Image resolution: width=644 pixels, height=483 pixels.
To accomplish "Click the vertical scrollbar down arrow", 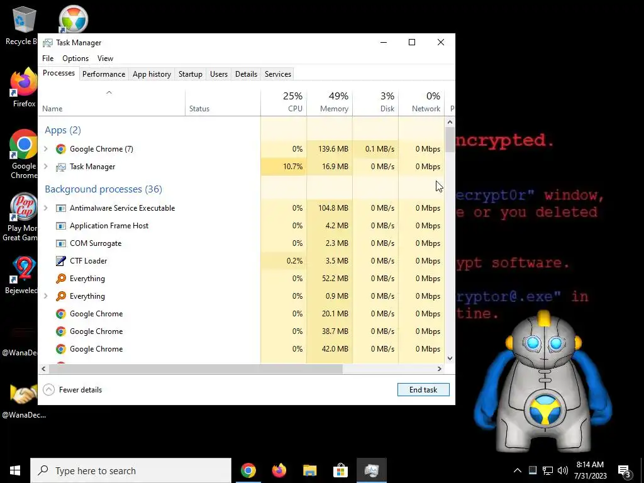I will tap(450, 358).
